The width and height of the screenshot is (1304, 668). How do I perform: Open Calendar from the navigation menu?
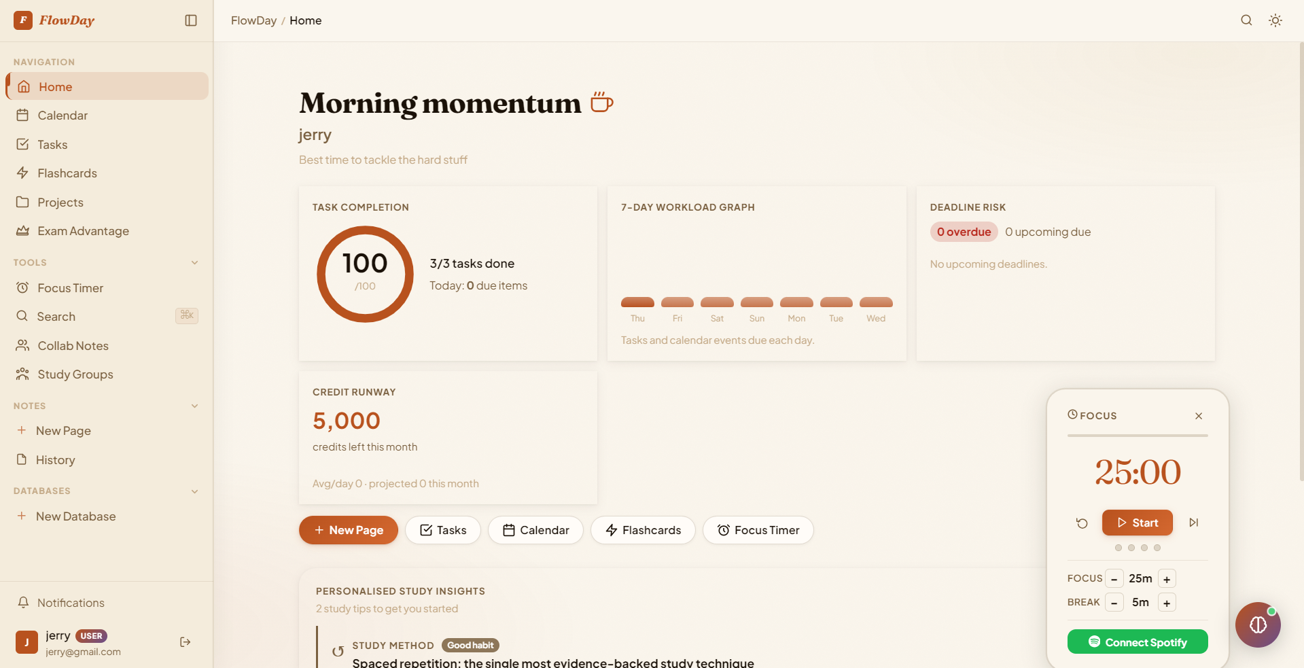[61, 116]
